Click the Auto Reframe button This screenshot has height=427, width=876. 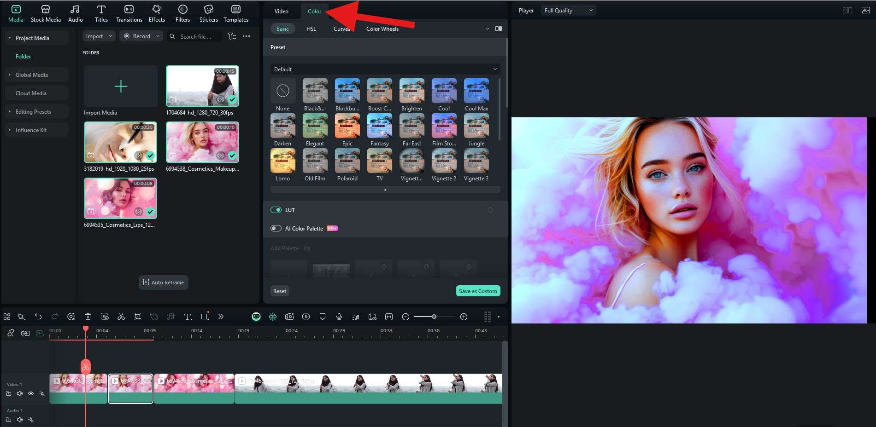tap(164, 283)
